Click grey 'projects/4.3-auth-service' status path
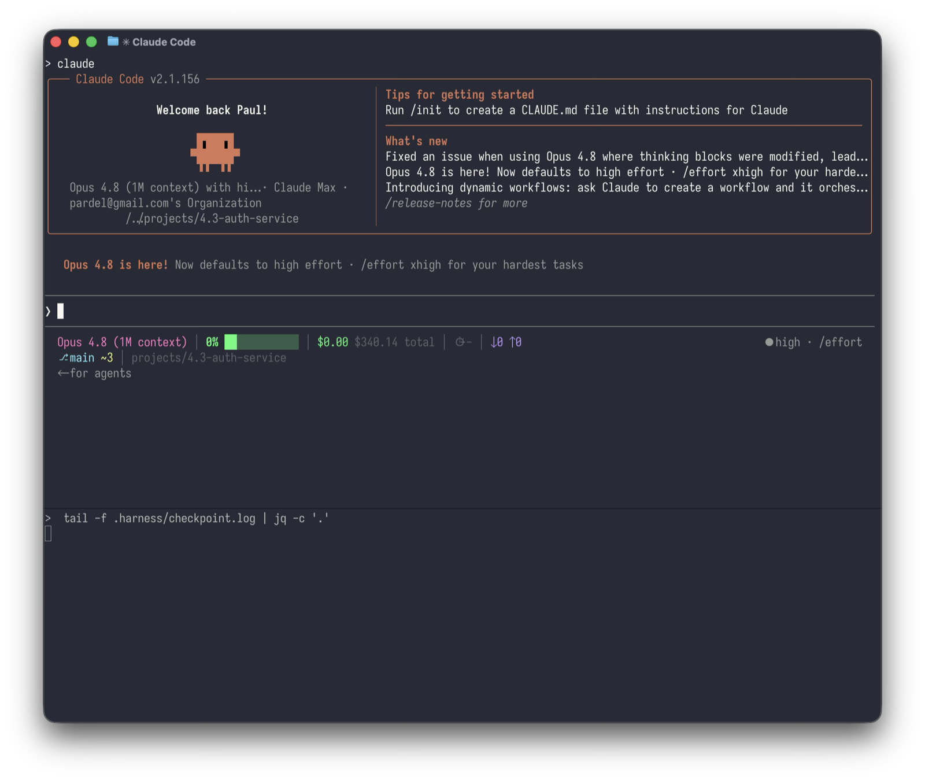 pos(209,358)
